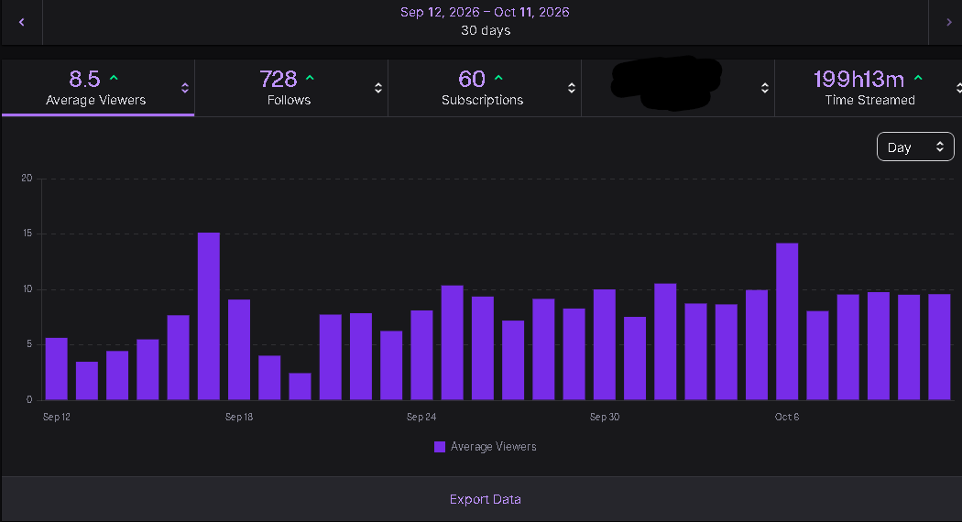Click the green up arrow beside 60
Screen dimensions: 962x522
[498, 78]
